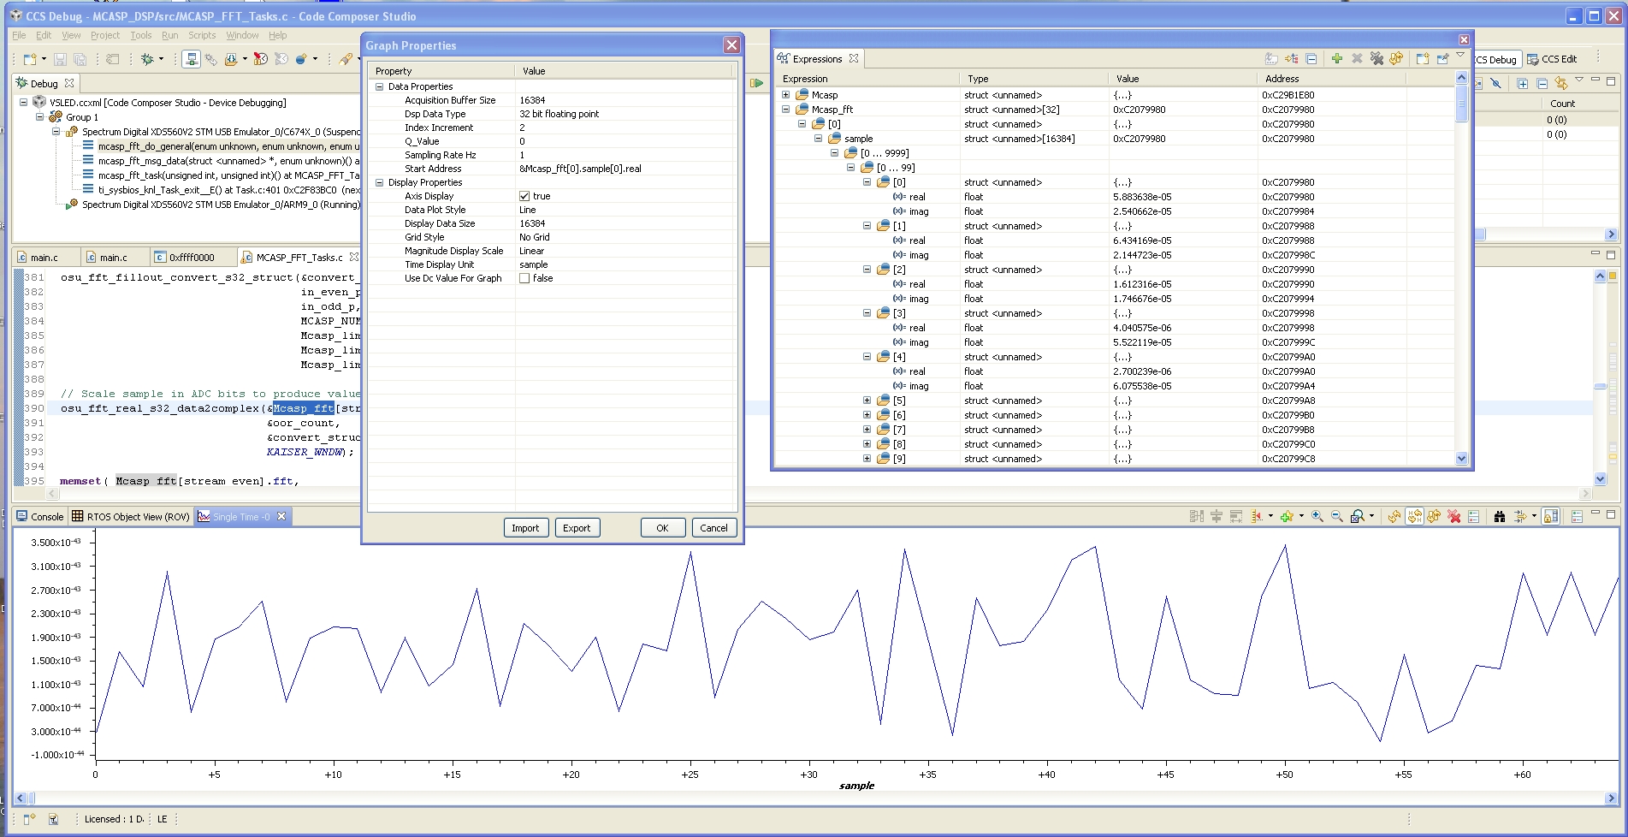The height and width of the screenshot is (837, 1628).
Task: Click the link-with-editor arrows icon at right
Action: (1561, 83)
